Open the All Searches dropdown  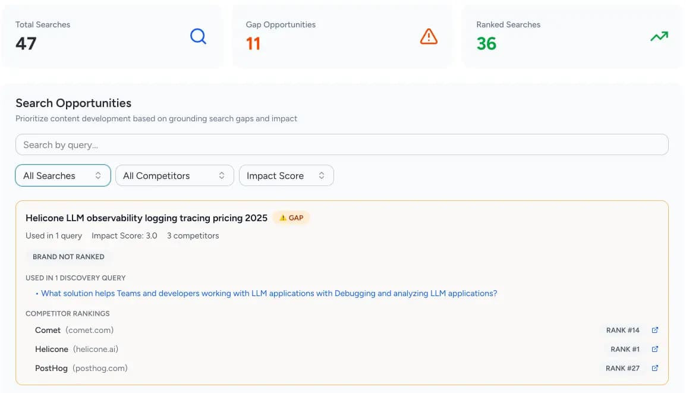pyautogui.click(x=62, y=175)
